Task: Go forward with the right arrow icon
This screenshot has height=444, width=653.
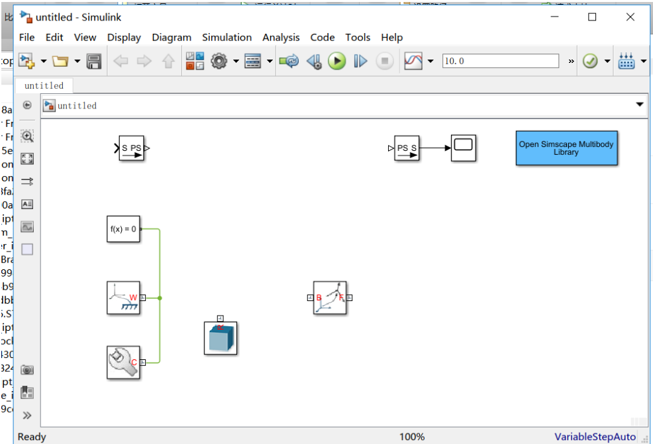Action: (144, 61)
